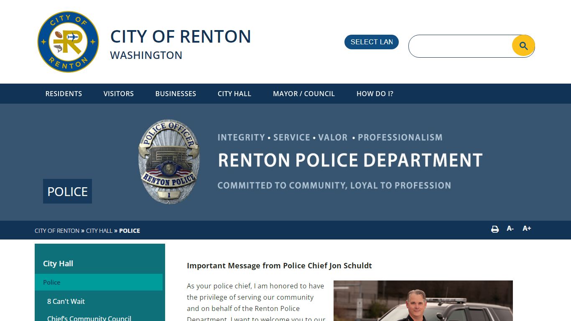Image resolution: width=571 pixels, height=321 pixels.
Task: Select Police in the sidebar
Action: click(99, 282)
